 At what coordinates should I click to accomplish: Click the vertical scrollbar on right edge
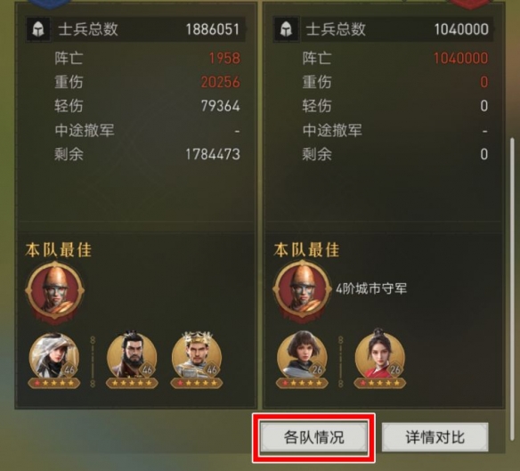[512, 288]
